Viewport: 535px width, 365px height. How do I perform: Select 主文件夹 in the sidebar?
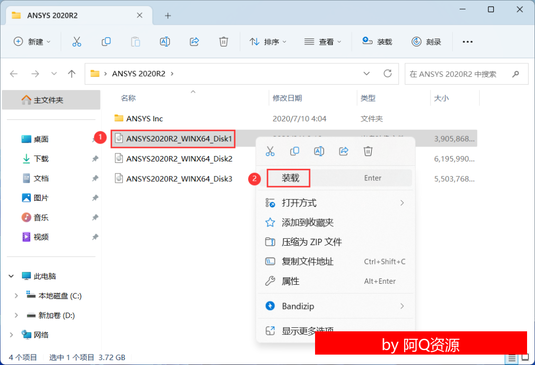tap(51, 100)
